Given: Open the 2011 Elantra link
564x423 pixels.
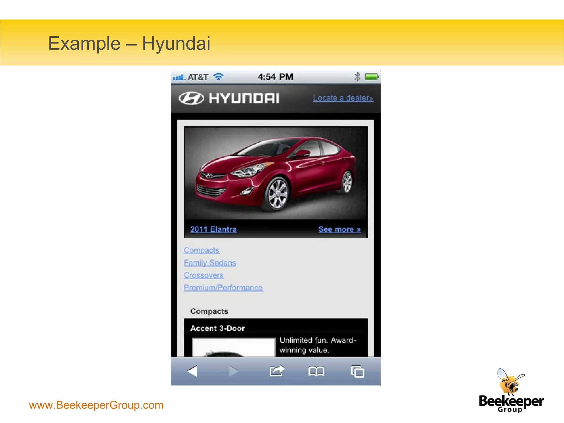Looking at the screenshot, I should point(213,229).
